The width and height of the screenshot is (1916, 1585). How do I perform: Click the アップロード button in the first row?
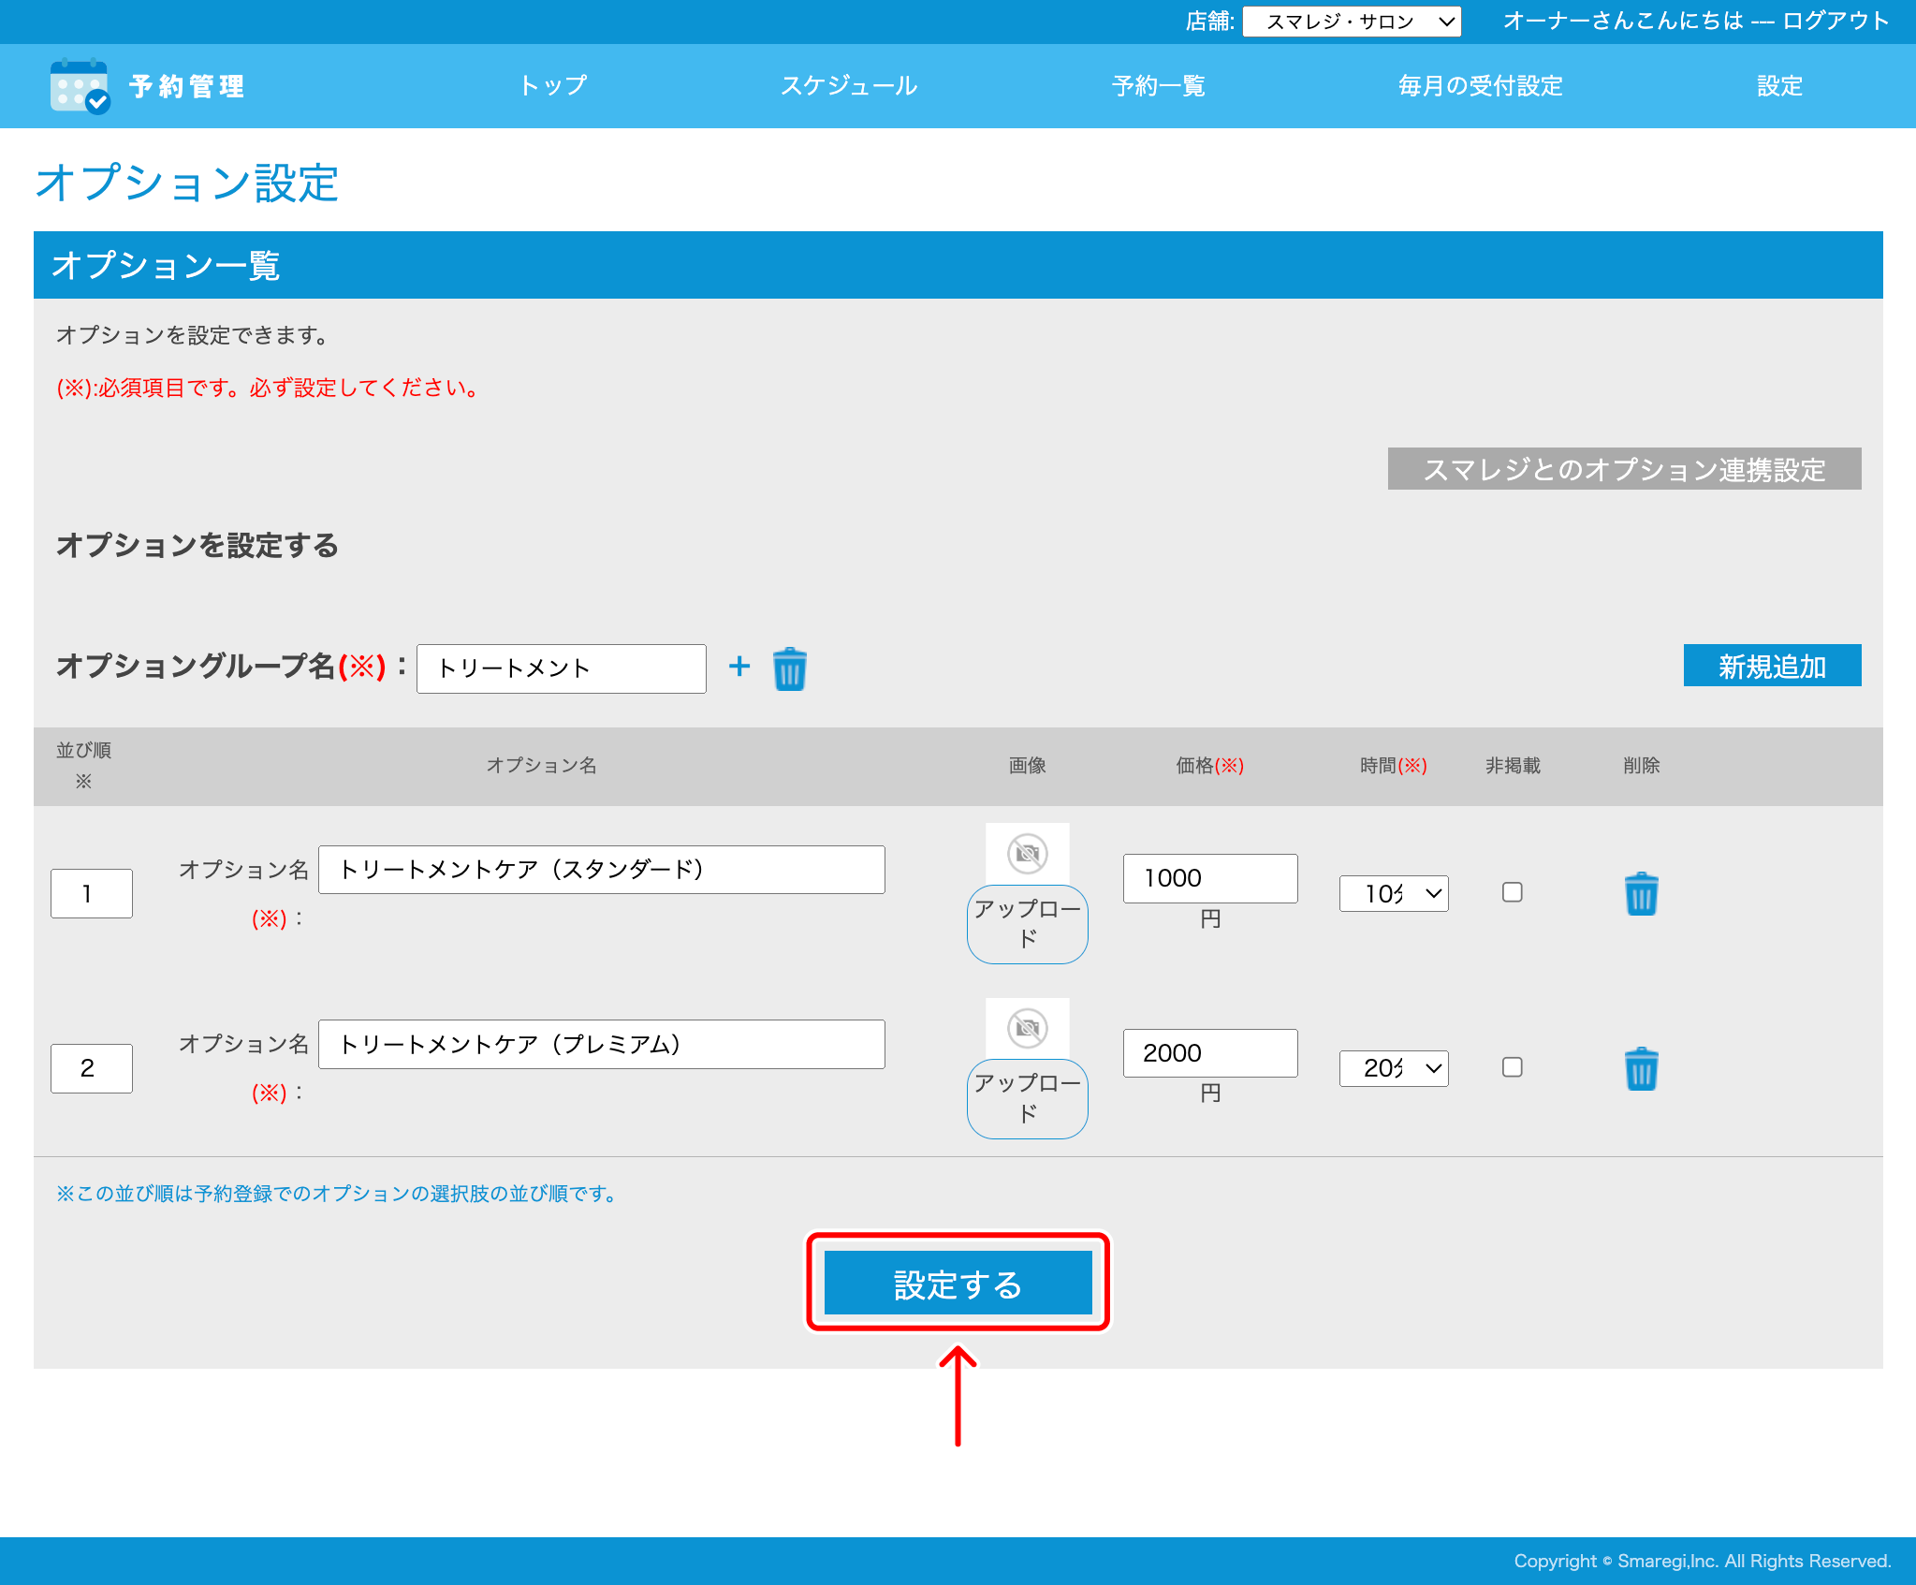1027,923
